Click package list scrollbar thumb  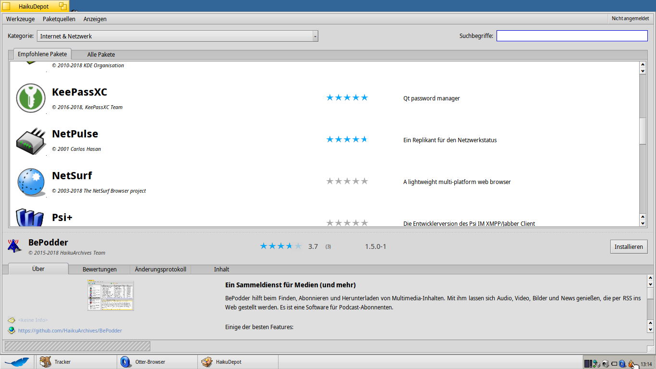point(643,131)
